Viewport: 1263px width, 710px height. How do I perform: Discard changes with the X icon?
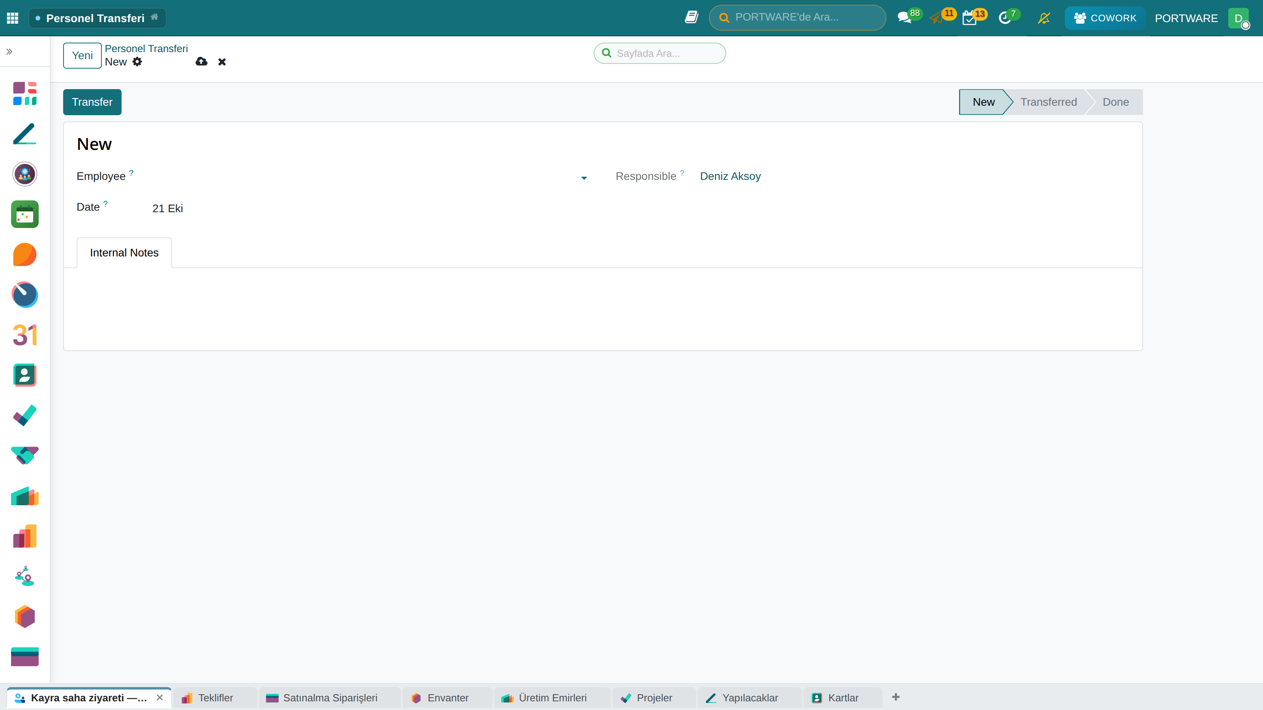[x=222, y=62]
